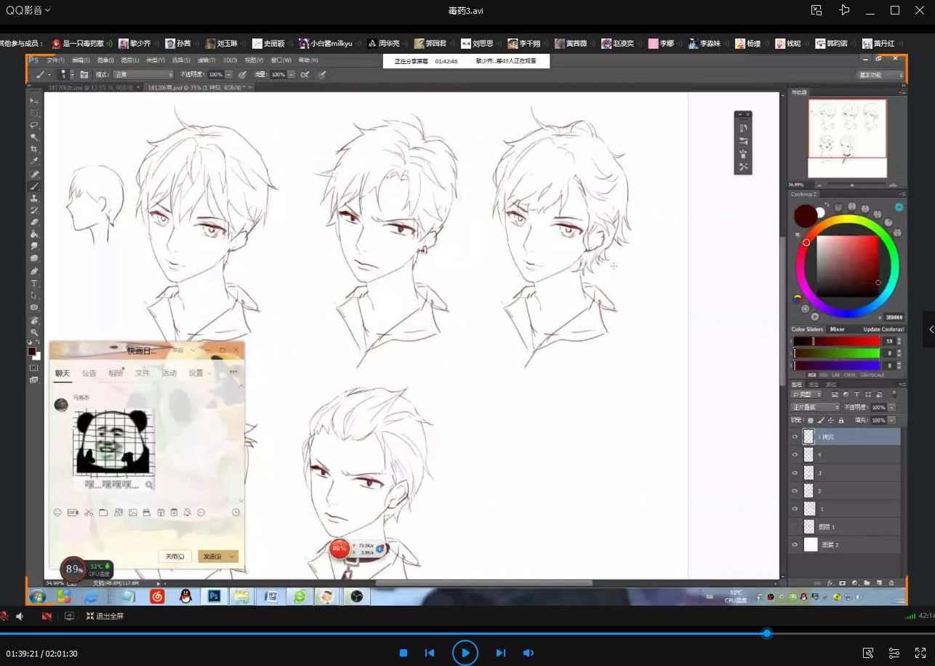Pin the player window on top

pos(844,10)
